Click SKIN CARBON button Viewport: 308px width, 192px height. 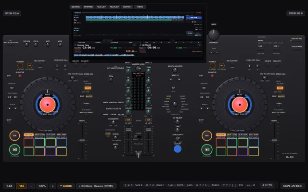point(293,186)
